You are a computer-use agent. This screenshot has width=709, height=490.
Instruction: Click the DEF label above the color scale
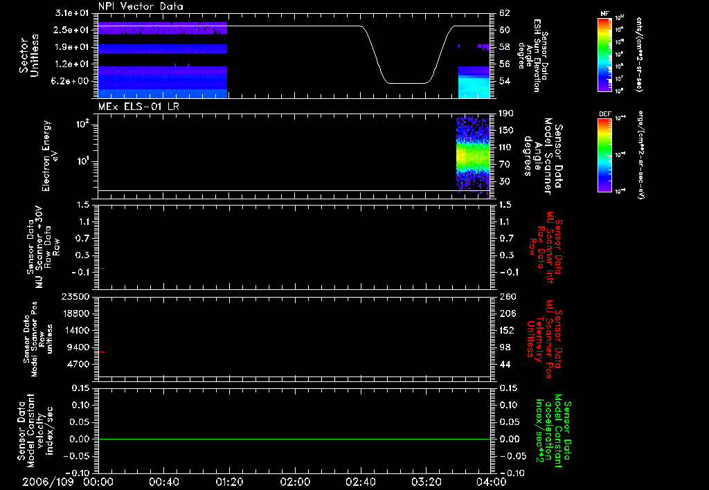(604, 114)
